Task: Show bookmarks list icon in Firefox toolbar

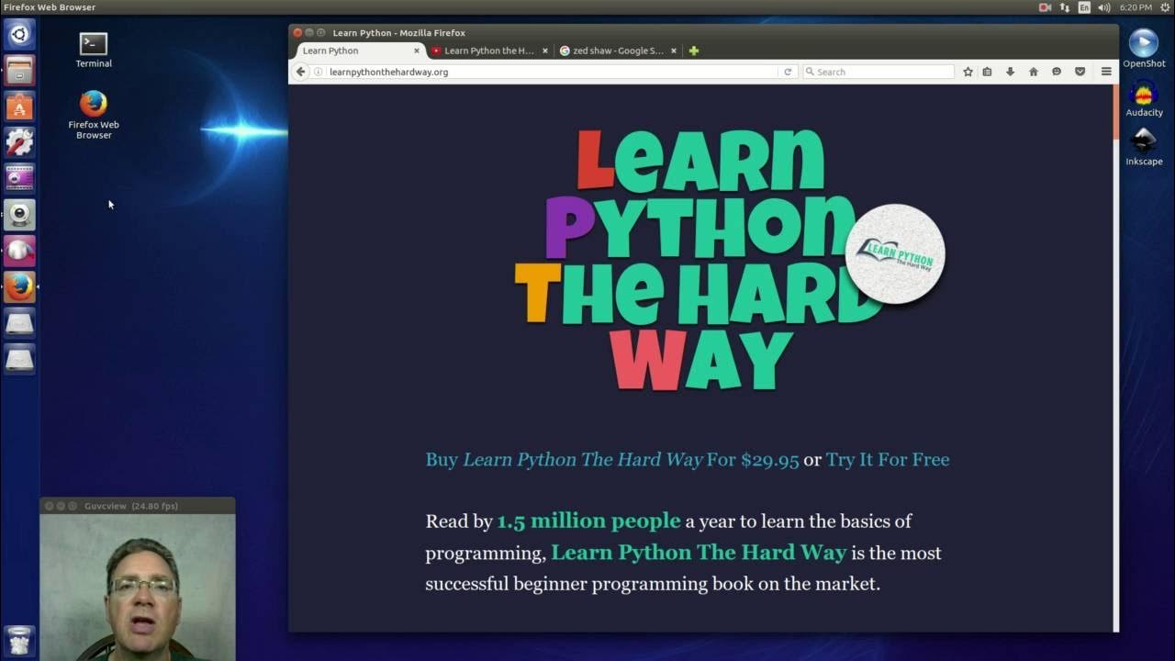Action: pyautogui.click(x=988, y=72)
